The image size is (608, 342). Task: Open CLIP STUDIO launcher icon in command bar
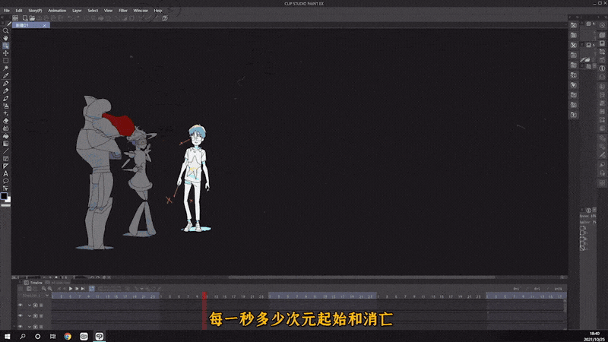(15, 18)
